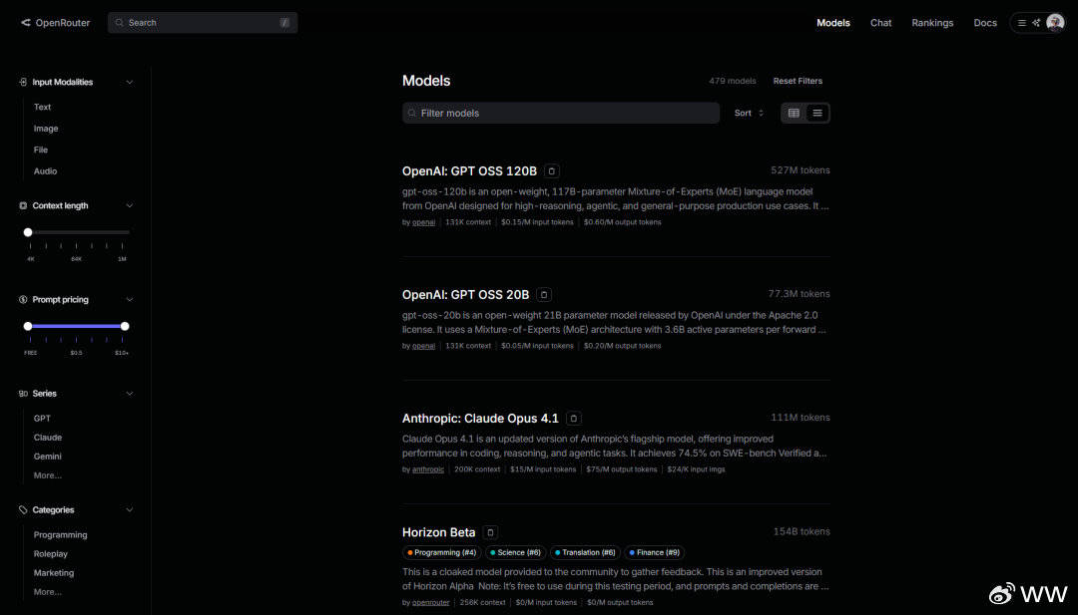Click the "77.3M tokens" usage text

[x=799, y=294]
